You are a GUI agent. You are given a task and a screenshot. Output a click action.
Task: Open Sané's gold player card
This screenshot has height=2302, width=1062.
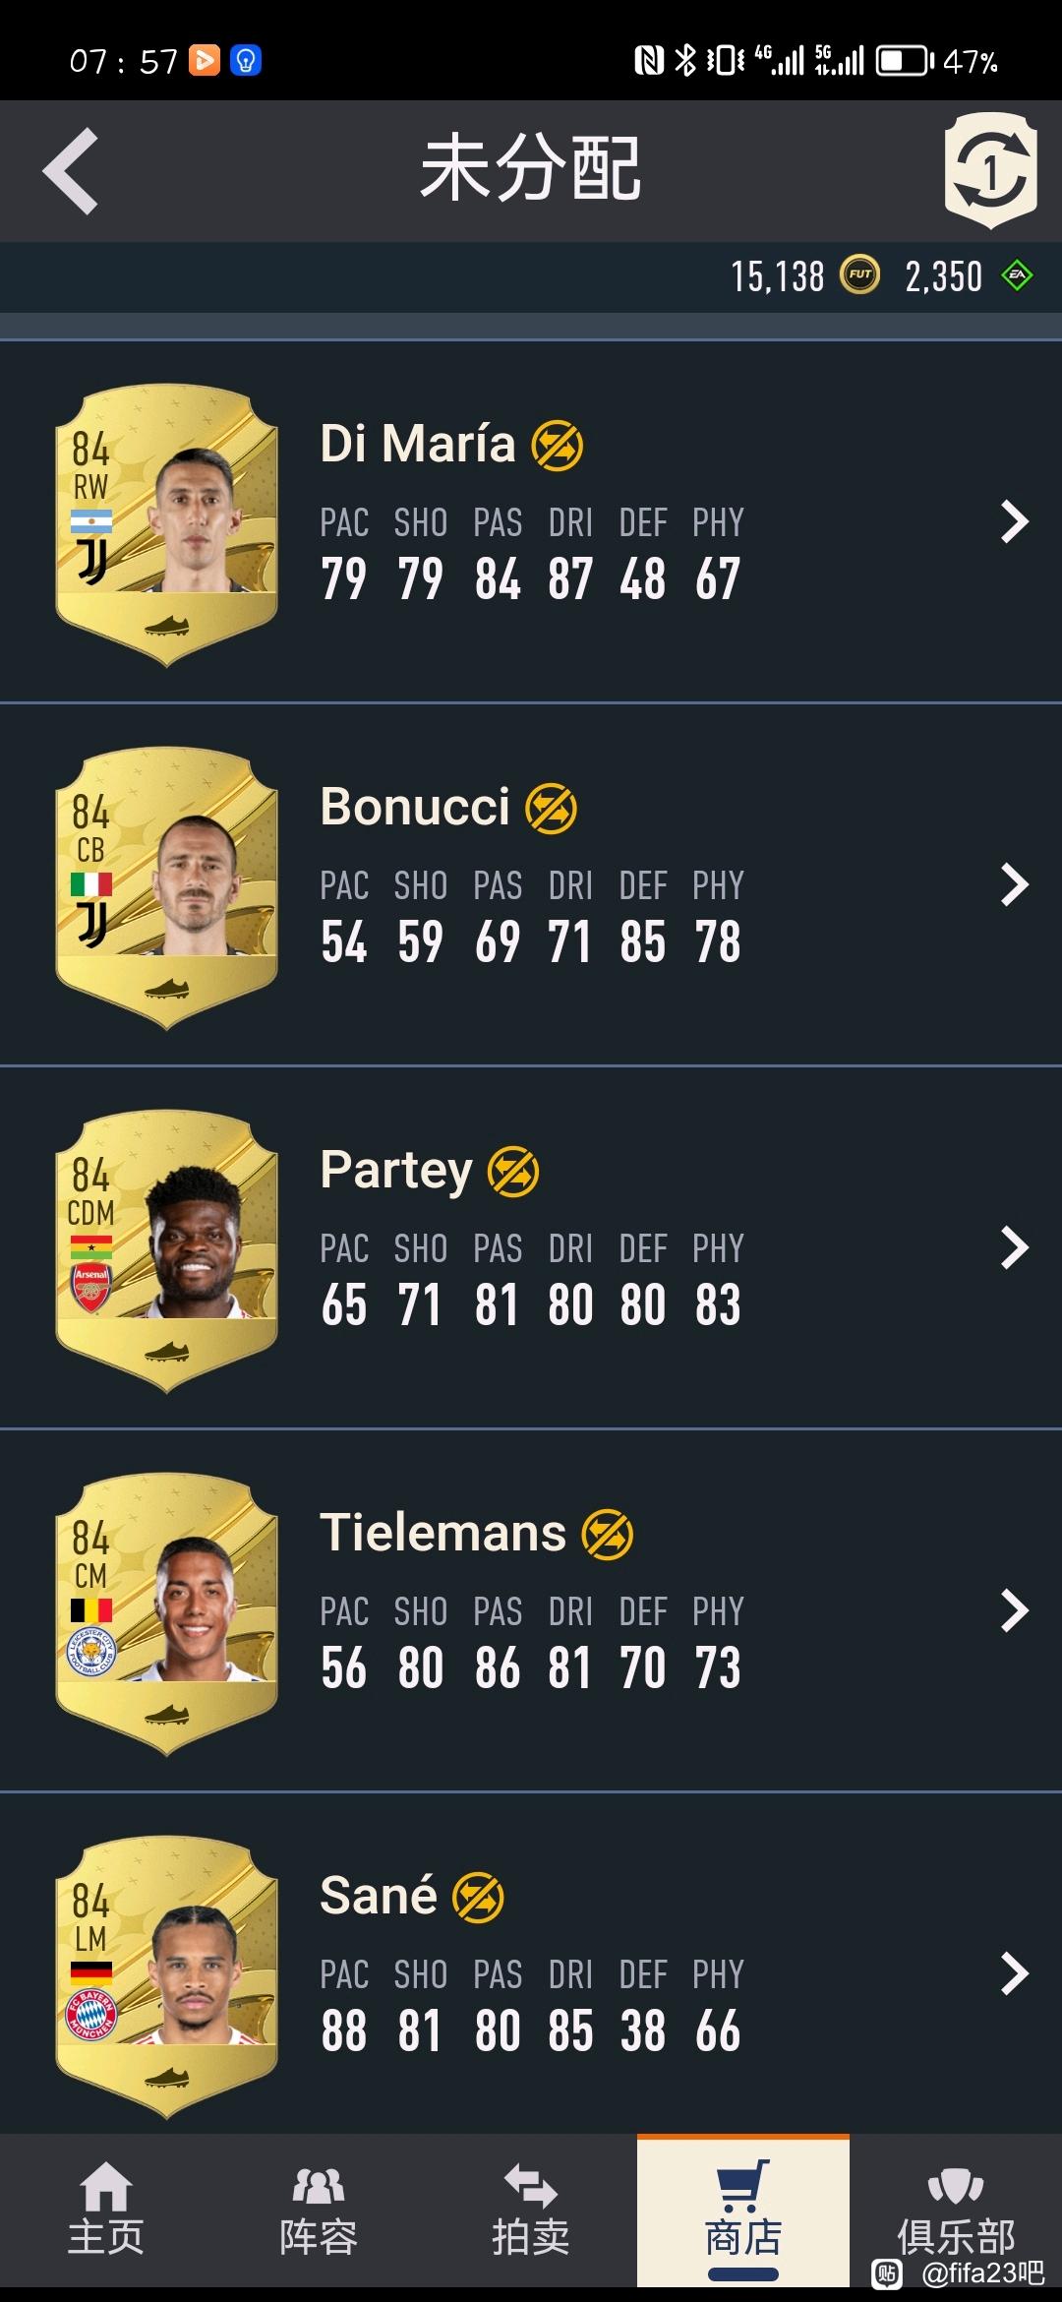166,1977
